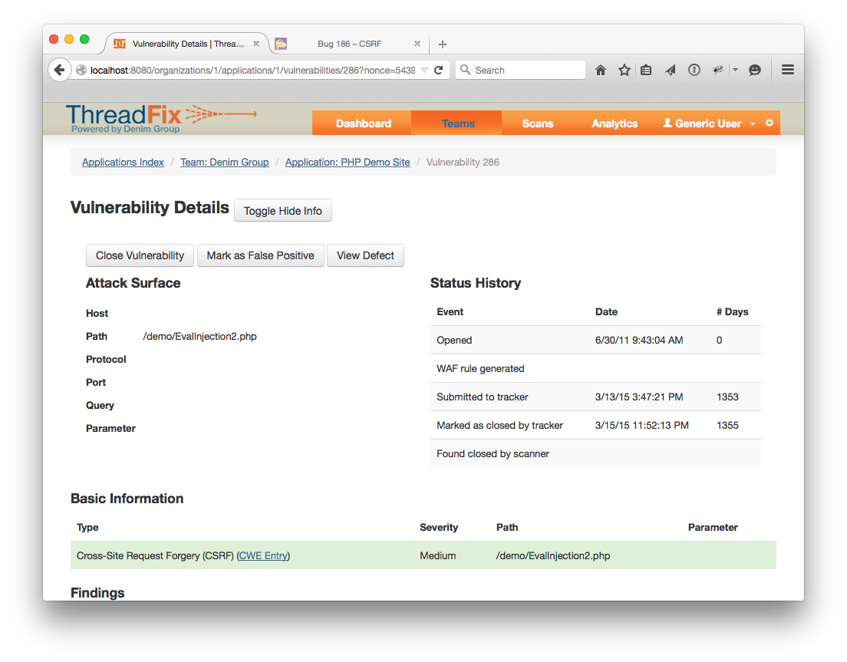Click the Opened status history row

(595, 340)
